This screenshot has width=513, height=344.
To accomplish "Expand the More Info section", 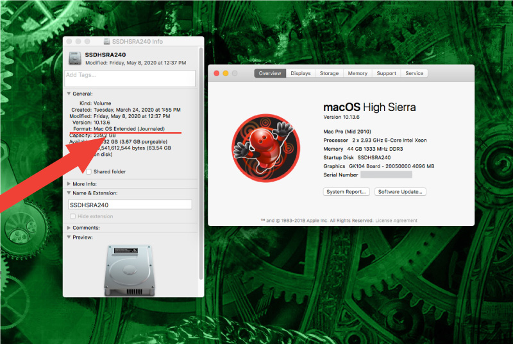I will coord(69,184).
